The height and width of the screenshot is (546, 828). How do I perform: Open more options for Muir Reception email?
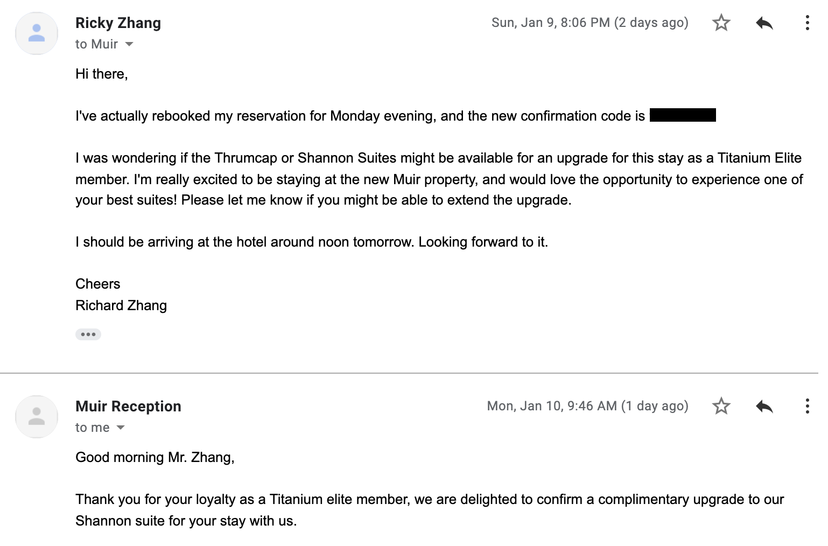[807, 406]
